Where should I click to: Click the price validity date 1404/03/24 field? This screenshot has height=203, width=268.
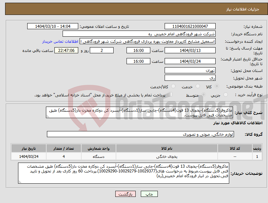point(190,61)
